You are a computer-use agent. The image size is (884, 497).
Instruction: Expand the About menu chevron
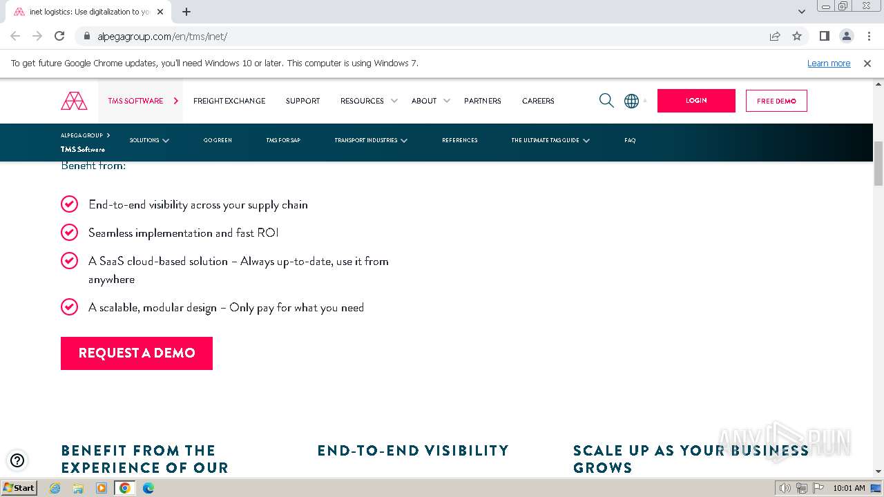coord(447,101)
